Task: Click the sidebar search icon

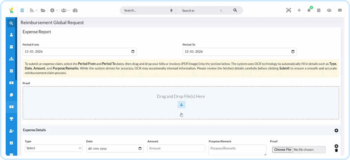Action: 11,23
